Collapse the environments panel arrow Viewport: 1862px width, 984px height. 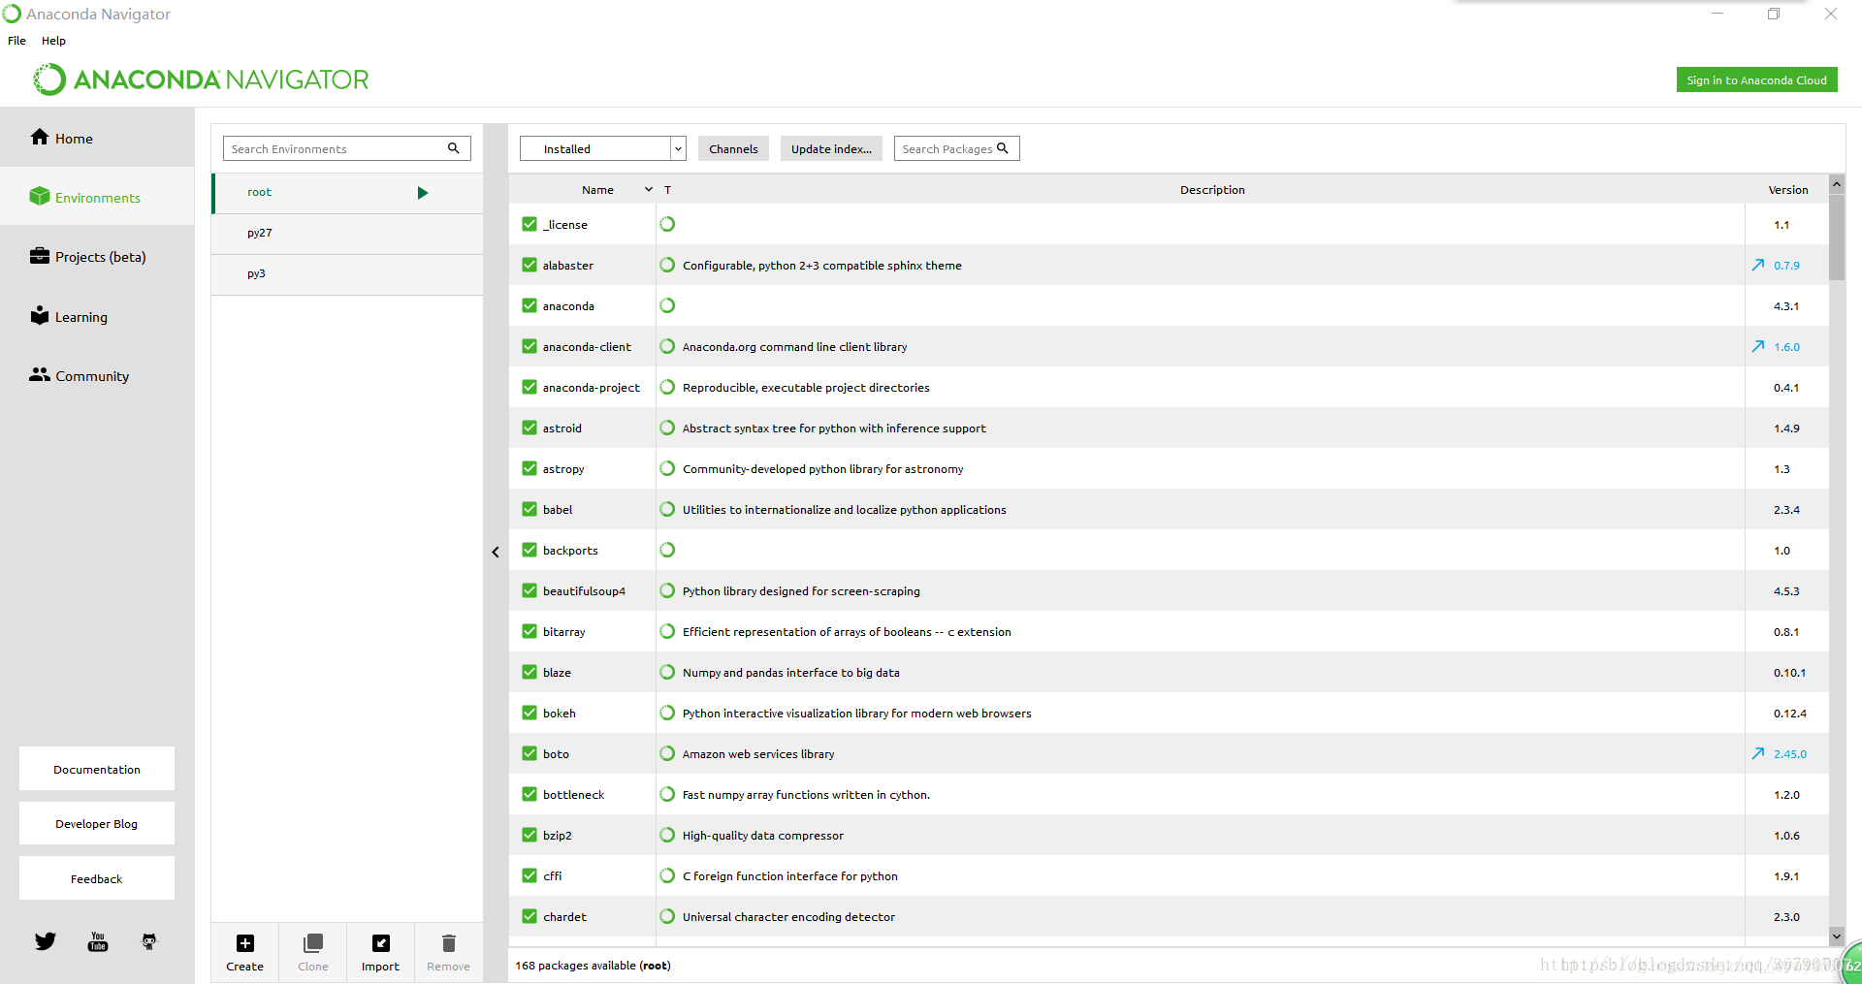pos(496,552)
